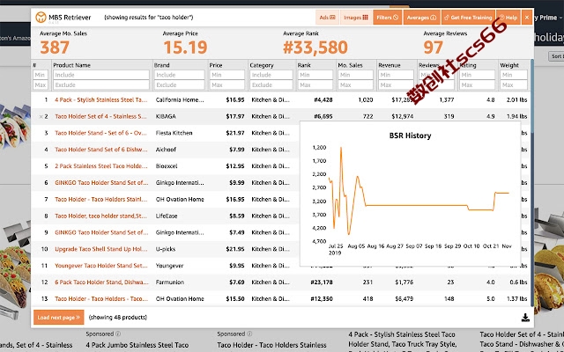Remove row 2 with the x icon
Screen dimensions: 564x352
coord(41,116)
